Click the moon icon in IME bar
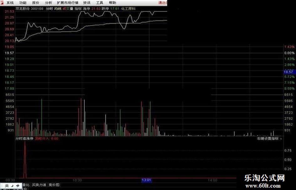296x190 pixels. [x=12, y=186]
